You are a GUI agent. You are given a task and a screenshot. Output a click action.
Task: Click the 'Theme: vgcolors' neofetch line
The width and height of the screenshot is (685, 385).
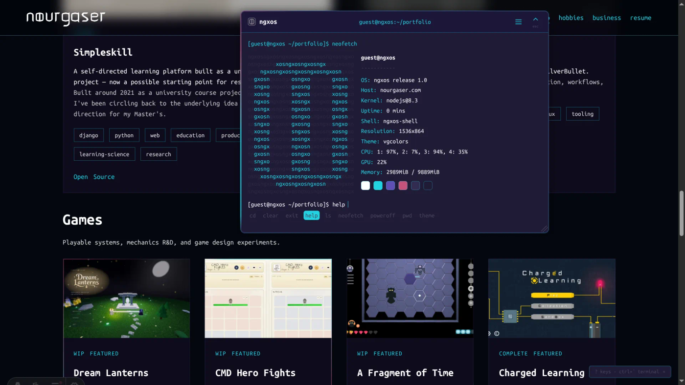385,141
